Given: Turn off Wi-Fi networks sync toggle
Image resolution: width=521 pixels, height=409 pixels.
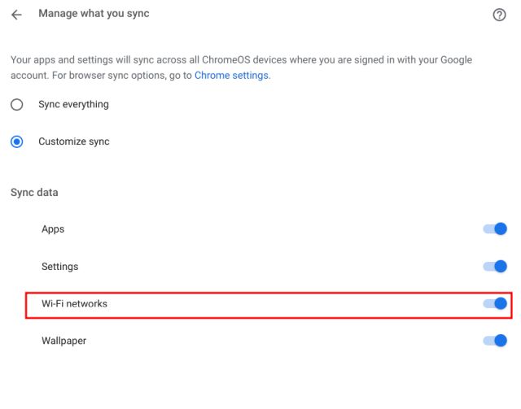Looking at the screenshot, I should [x=495, y=304].
